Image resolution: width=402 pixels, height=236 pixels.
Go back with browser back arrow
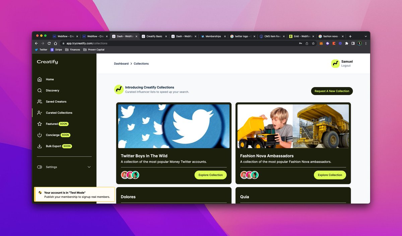coord(37,43)
